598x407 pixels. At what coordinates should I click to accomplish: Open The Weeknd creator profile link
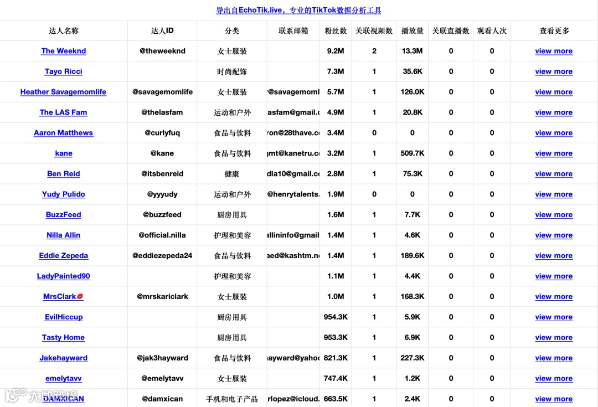[63, 51]
